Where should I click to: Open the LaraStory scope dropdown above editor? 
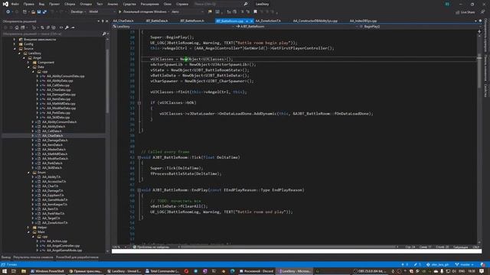pos(173,27)
